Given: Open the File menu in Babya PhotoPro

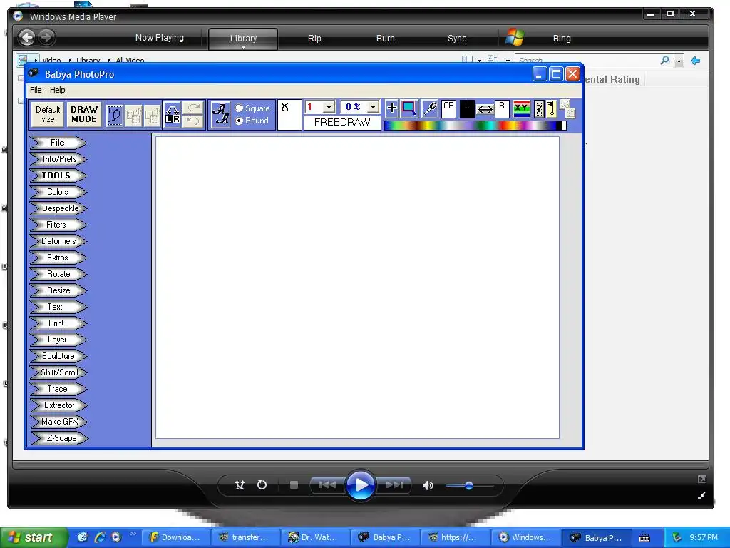Looking at the screenshot, I should tap(36, 90).
